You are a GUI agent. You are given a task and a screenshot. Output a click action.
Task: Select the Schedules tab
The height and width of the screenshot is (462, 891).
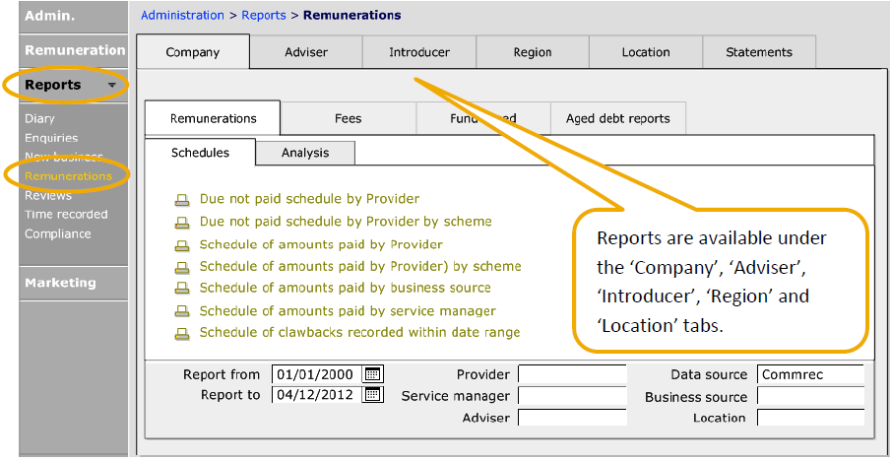pyautogui.click(x=200, y=153)
